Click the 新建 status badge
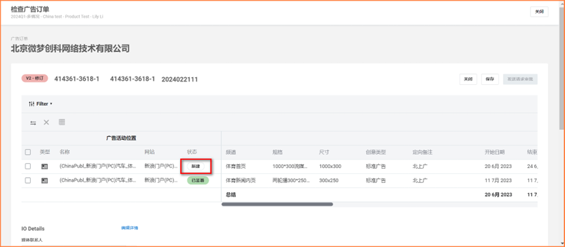565x247 pixels. pos(196,167)
